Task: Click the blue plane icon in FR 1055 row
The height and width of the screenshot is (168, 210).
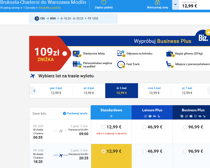Action: pos(61,155)
